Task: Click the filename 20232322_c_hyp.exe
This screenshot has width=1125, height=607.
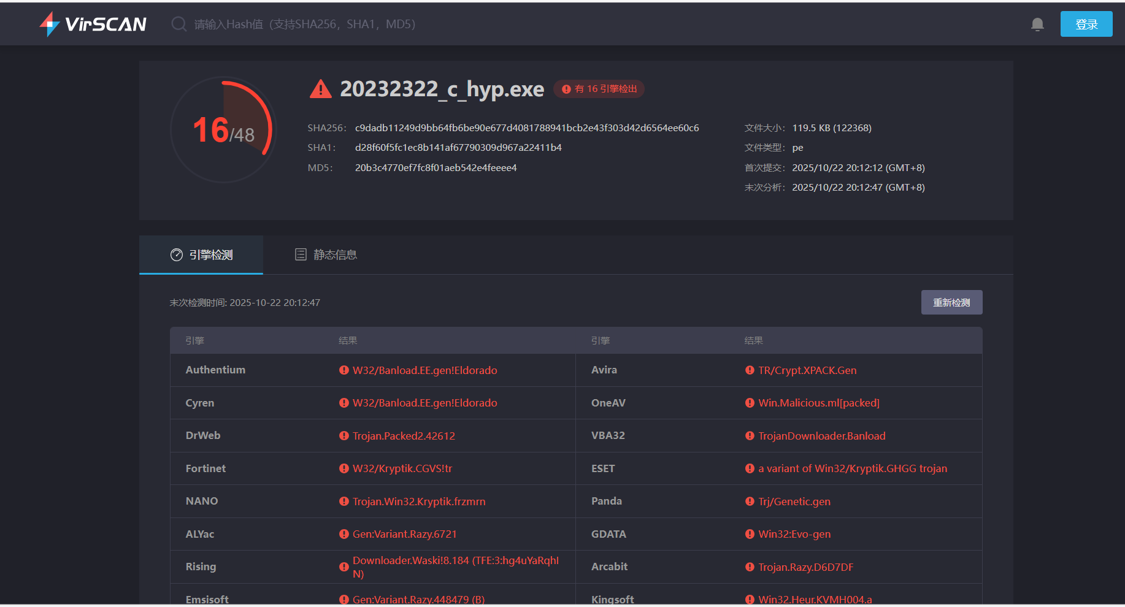Action: (442, 90)
